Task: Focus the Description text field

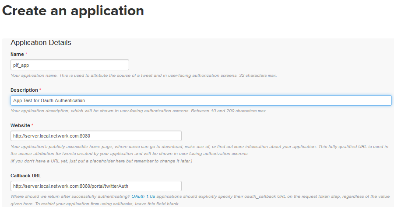Action: click(201, 100)
